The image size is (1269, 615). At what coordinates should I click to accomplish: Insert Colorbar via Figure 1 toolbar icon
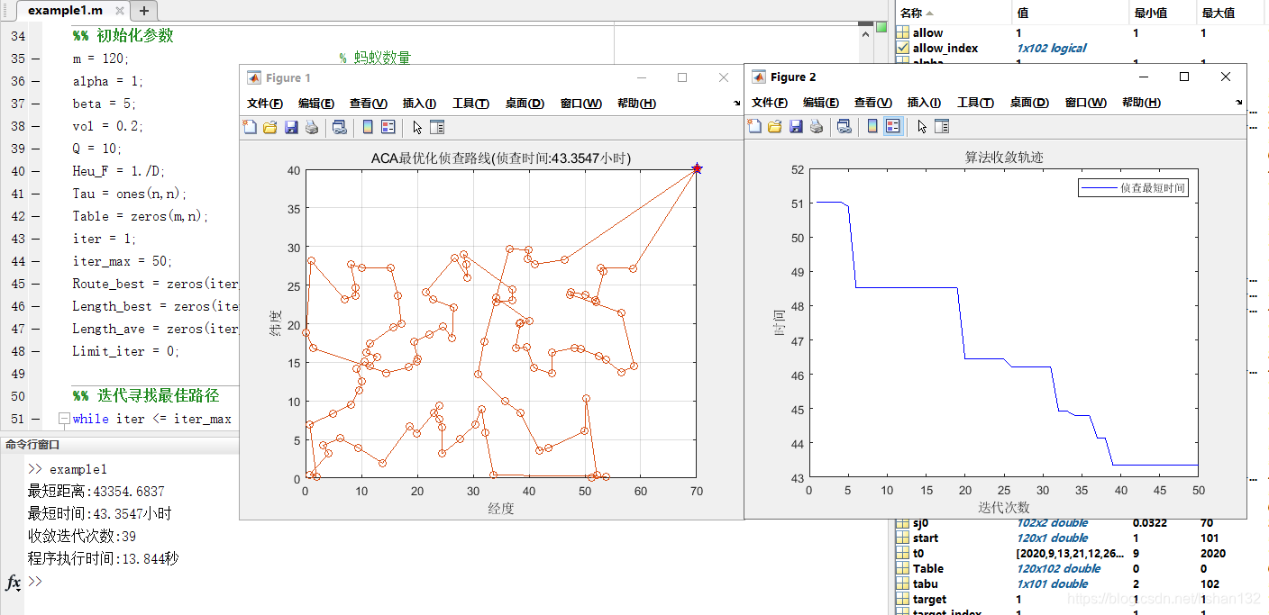coord(368,127)
